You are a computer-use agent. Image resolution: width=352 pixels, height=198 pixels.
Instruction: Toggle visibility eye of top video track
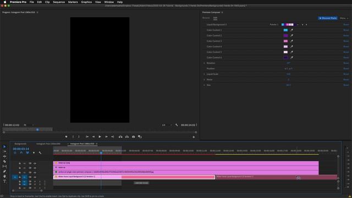point(35,163)
